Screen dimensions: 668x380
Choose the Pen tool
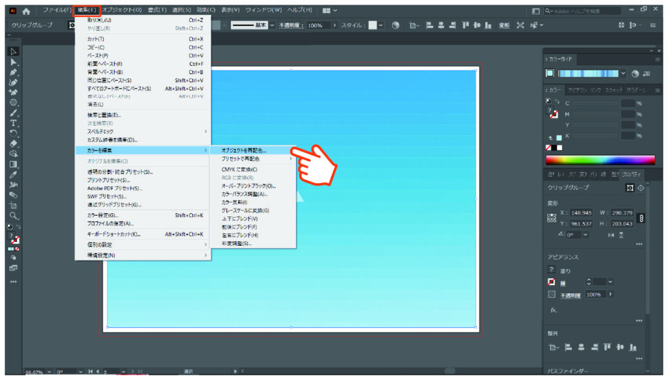13,72
